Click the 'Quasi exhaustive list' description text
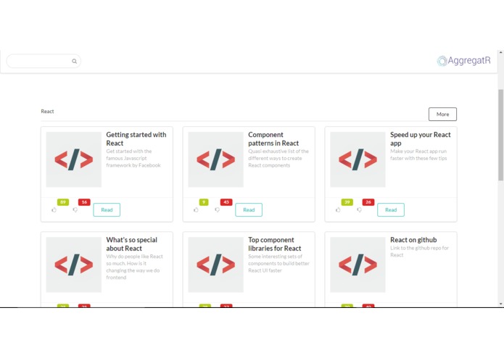The image size is (504, 358). pyautogui.click(x=278, y=158)
